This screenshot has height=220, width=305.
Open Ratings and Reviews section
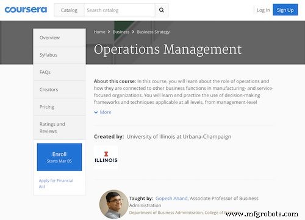click(59, 128)
